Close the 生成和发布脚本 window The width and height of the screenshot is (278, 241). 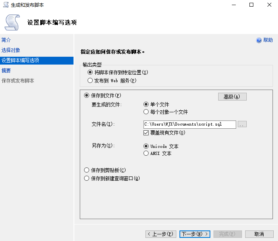pyautogui.click(x=269, y=5)
